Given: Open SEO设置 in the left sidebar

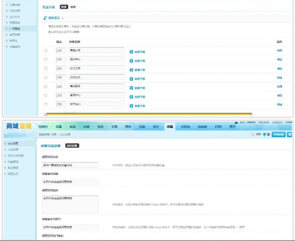Looking at the screenshot, I should click(x=13, y=143).
